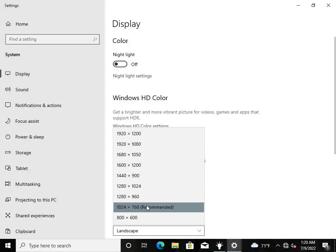Click the Find a setting search box
Image resolution: width=336 pixels, height=252 pixels.
coord(52,39)
